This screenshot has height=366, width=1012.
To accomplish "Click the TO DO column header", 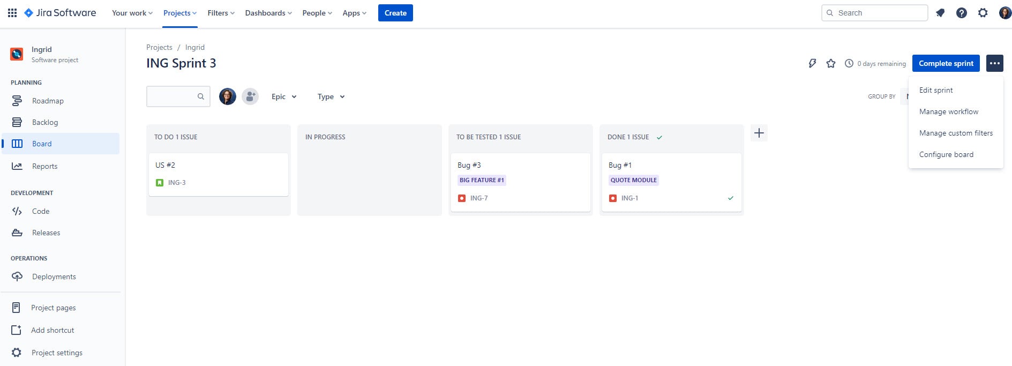I will (176, 137).
